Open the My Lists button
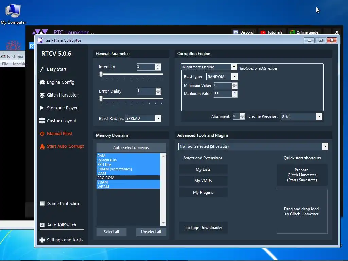Viewport: 348px width, 261px height. [203, 169]
